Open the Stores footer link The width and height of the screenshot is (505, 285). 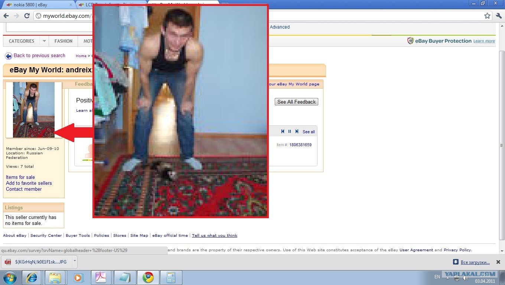tap(120, 235)
